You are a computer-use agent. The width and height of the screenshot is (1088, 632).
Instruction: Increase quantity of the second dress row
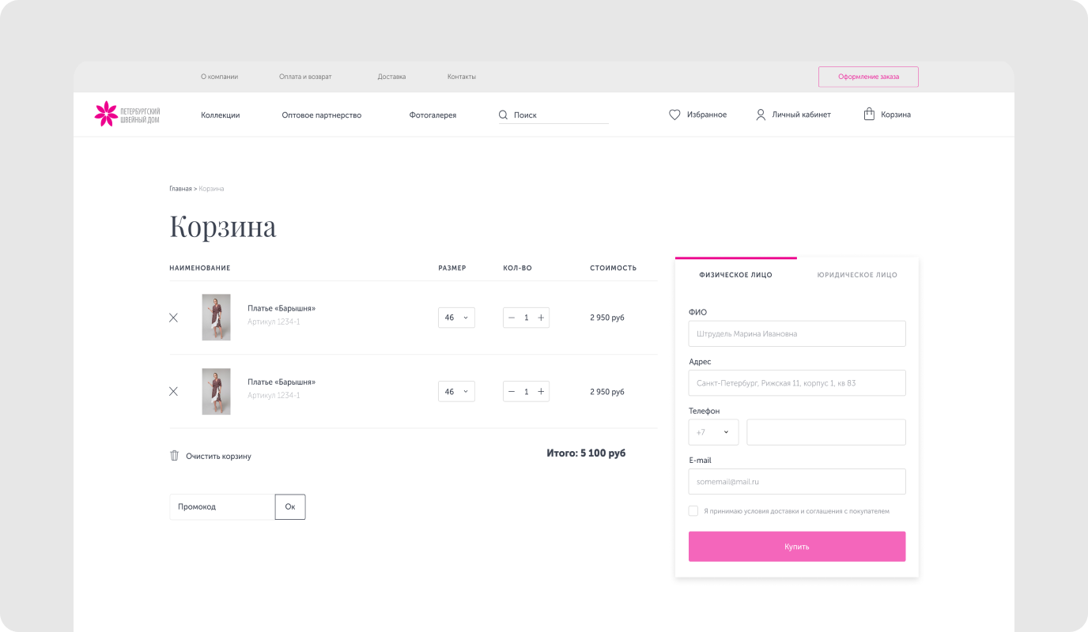point(541,391)
